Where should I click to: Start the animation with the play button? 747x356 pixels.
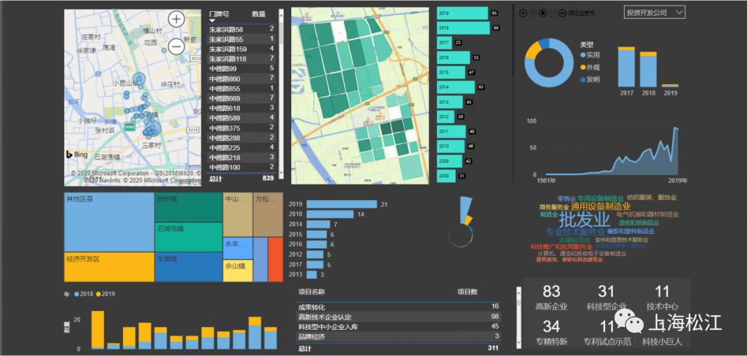(x=523, y=13)
